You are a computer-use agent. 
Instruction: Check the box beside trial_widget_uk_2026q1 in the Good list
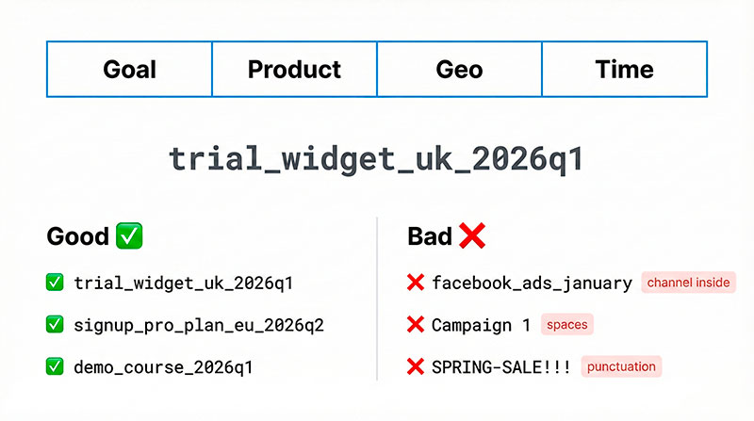[x=55, y=283]
